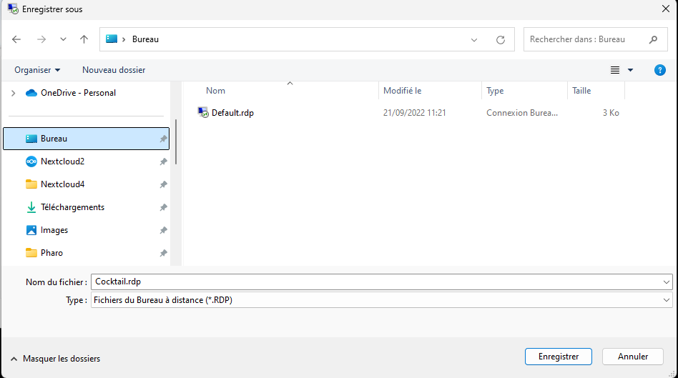Click the Annuler button
Image resolution: width=678 pixels, height=378 pixels.
point(632,356)
